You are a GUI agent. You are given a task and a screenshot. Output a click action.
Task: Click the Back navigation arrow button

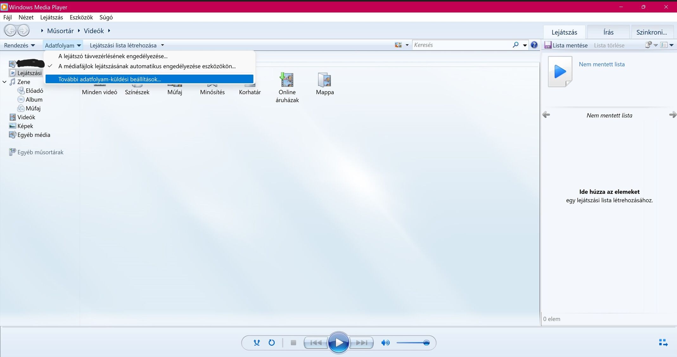[10, 31]
